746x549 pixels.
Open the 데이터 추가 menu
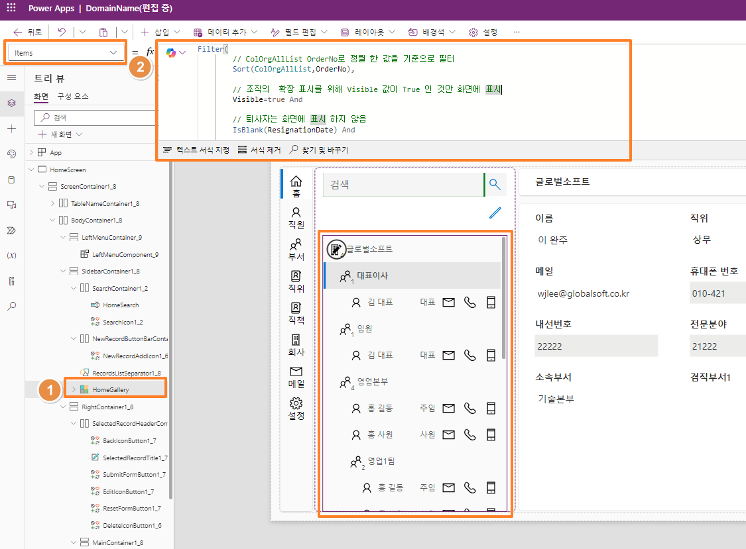(225, 32)
